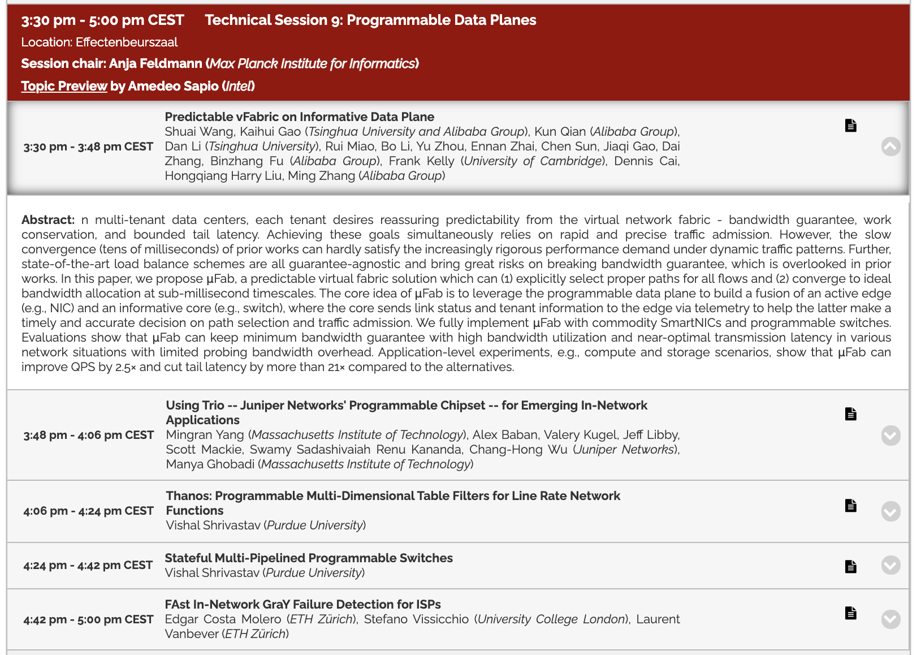Click the FAst In-Network GraY Failure Detection title
Screen dimensions: 921x655
pos(302,605)
